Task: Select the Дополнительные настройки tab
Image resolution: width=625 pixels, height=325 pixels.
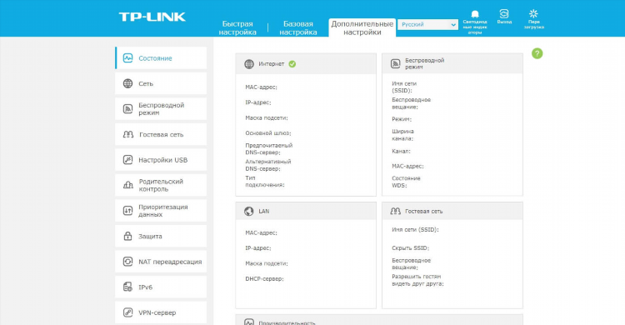Action: point(362,27)
